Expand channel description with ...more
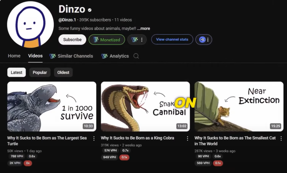This screenshot has width=287, height=173. pyautogui.click(x=143, y=28)
